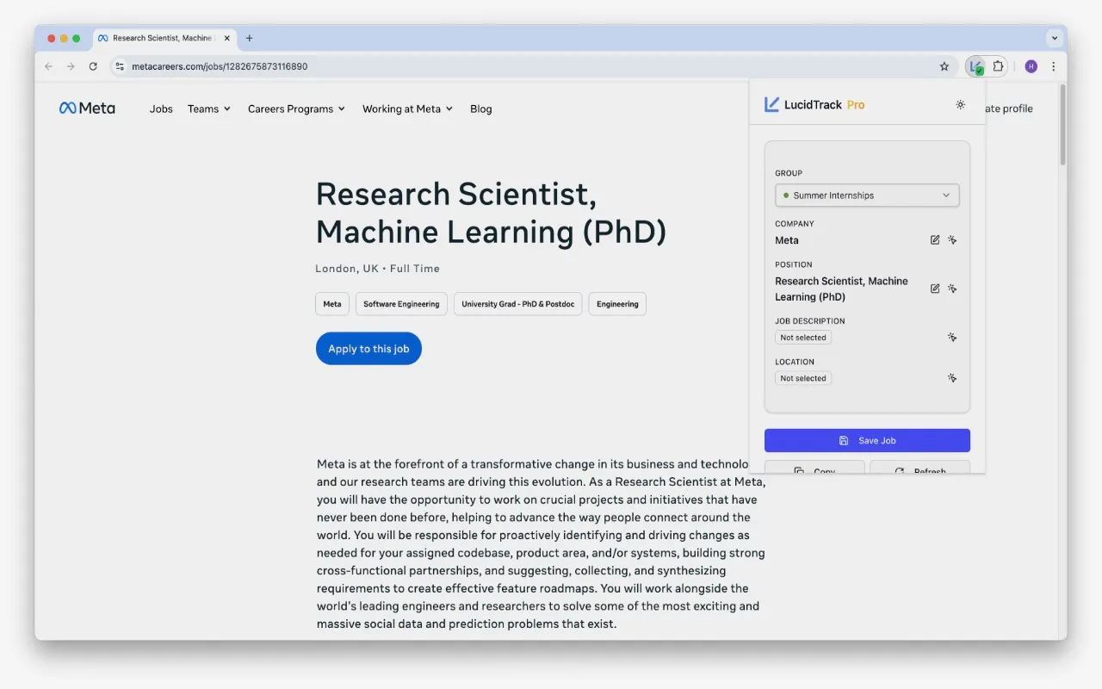Screen dimensions: 1102x689
Task: Auto-select Job Description with magic wand
Action: [952, 338]
